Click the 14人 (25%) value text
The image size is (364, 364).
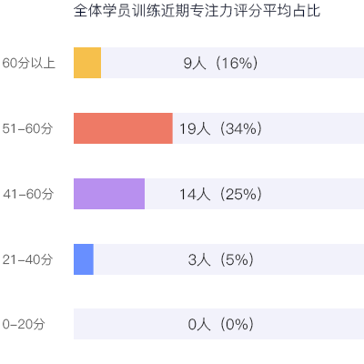point(220,194)
